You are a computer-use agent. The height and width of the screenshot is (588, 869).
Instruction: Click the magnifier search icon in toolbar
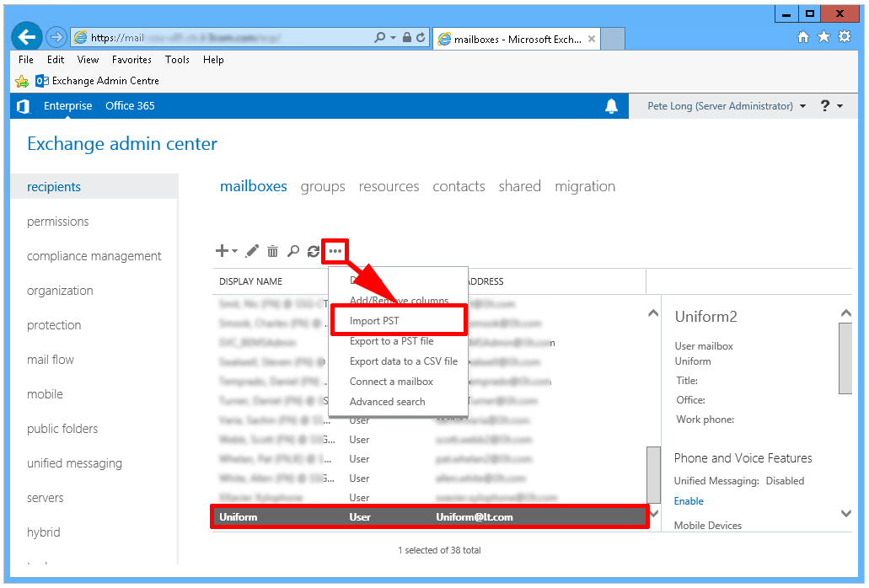pyautogui.click(x=293, y=251)
